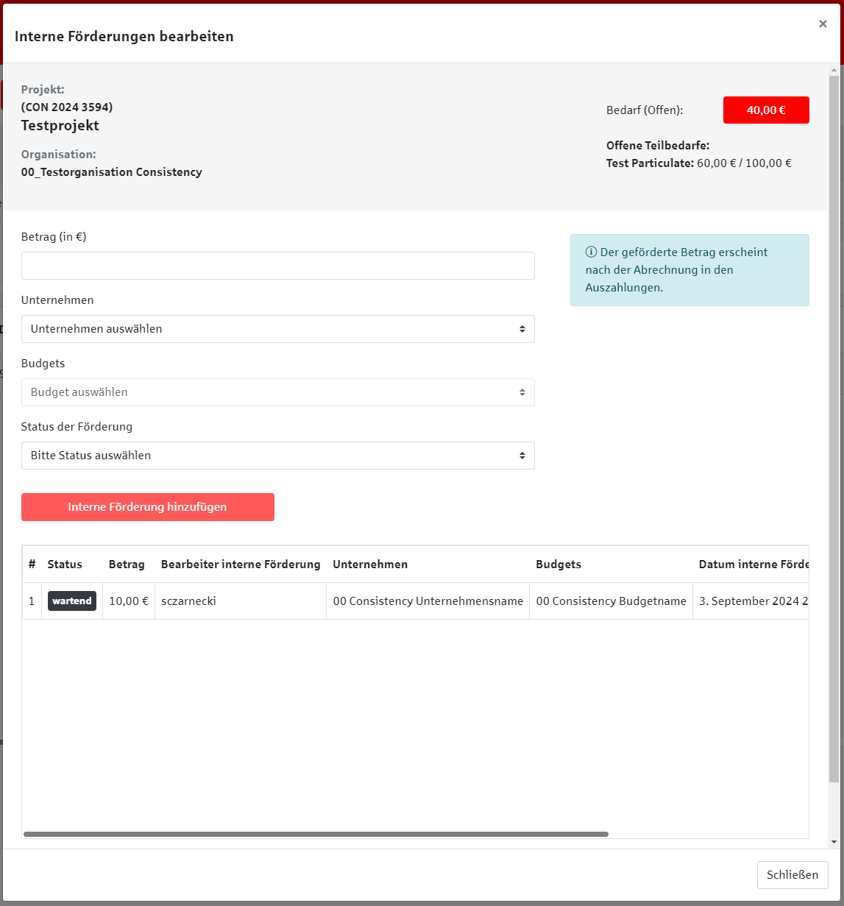Image resolution: width=844 pixels, height=906 pixels.
Task: Click the info icon in the blue notice
Action: coord(591,252)
